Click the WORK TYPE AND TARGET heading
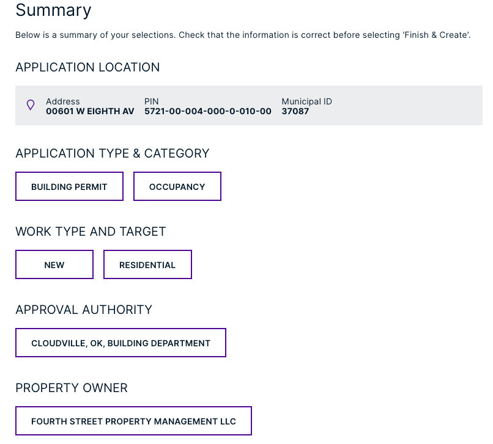Viewport: 493px width, 444px height. pos(91,231)
